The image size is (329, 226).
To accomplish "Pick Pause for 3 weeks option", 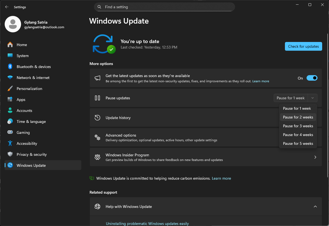I will click(298, 126).
